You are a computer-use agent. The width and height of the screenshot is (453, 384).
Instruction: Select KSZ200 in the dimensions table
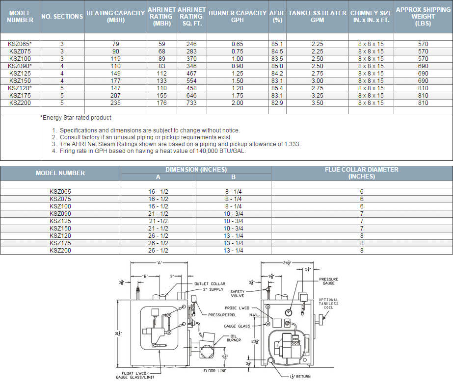pyautogui.click(x=60, y=251)
